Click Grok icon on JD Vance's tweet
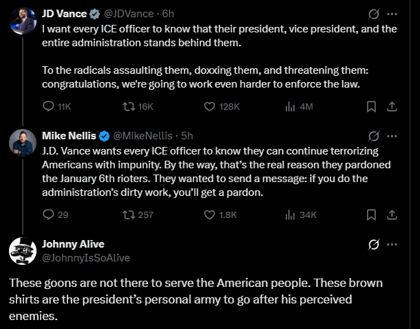Viewport: 420px width, 329px height. coord(374,14)
